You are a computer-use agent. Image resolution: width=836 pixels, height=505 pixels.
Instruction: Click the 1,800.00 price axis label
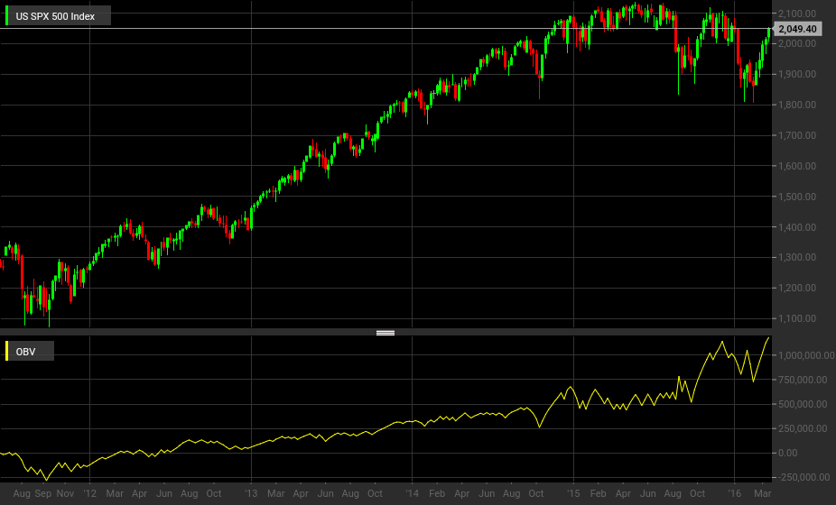click(x=797, y=105)
